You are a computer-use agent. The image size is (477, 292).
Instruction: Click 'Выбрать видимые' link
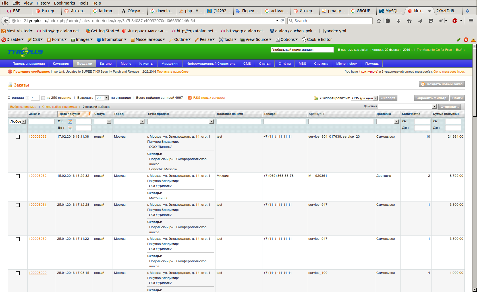(23, 107)
